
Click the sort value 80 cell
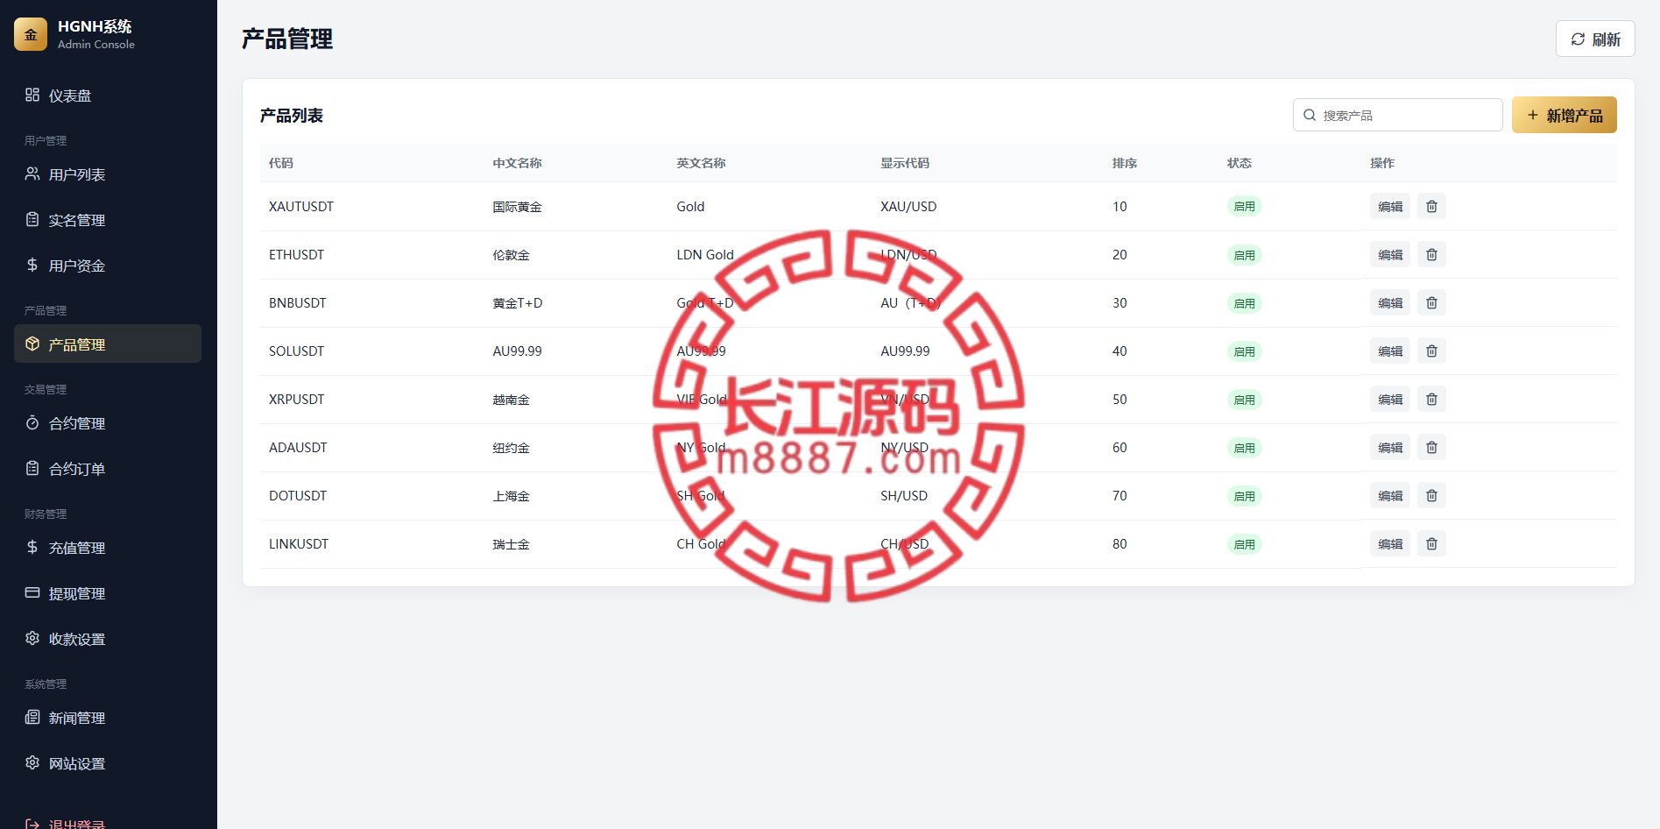1120,544
